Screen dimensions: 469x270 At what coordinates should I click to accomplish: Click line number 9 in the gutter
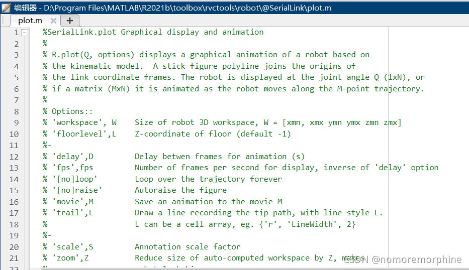16,123
